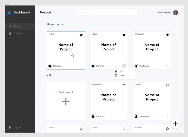
Task: Click the Add Project card label
Action: click(66, 92)
